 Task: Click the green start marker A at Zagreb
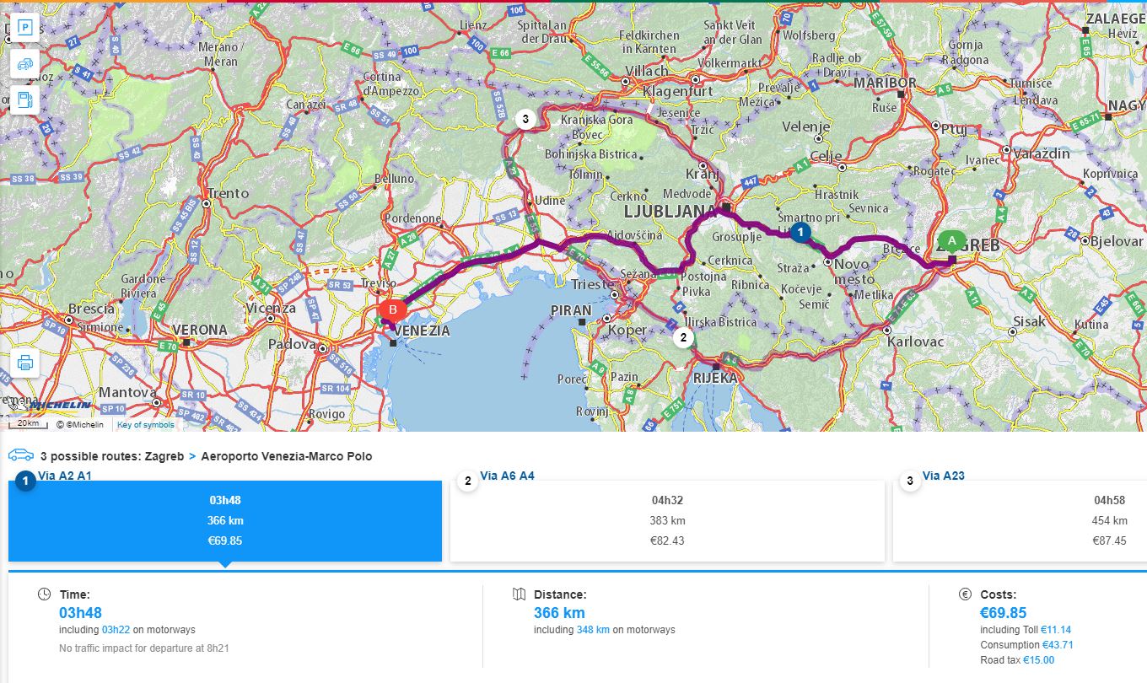[x=952, y=241]
